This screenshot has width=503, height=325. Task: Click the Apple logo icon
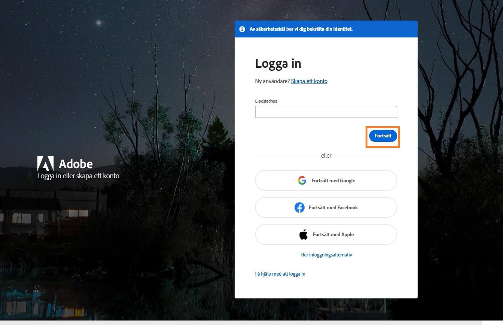pyautogui.click(x=304, y=234)
